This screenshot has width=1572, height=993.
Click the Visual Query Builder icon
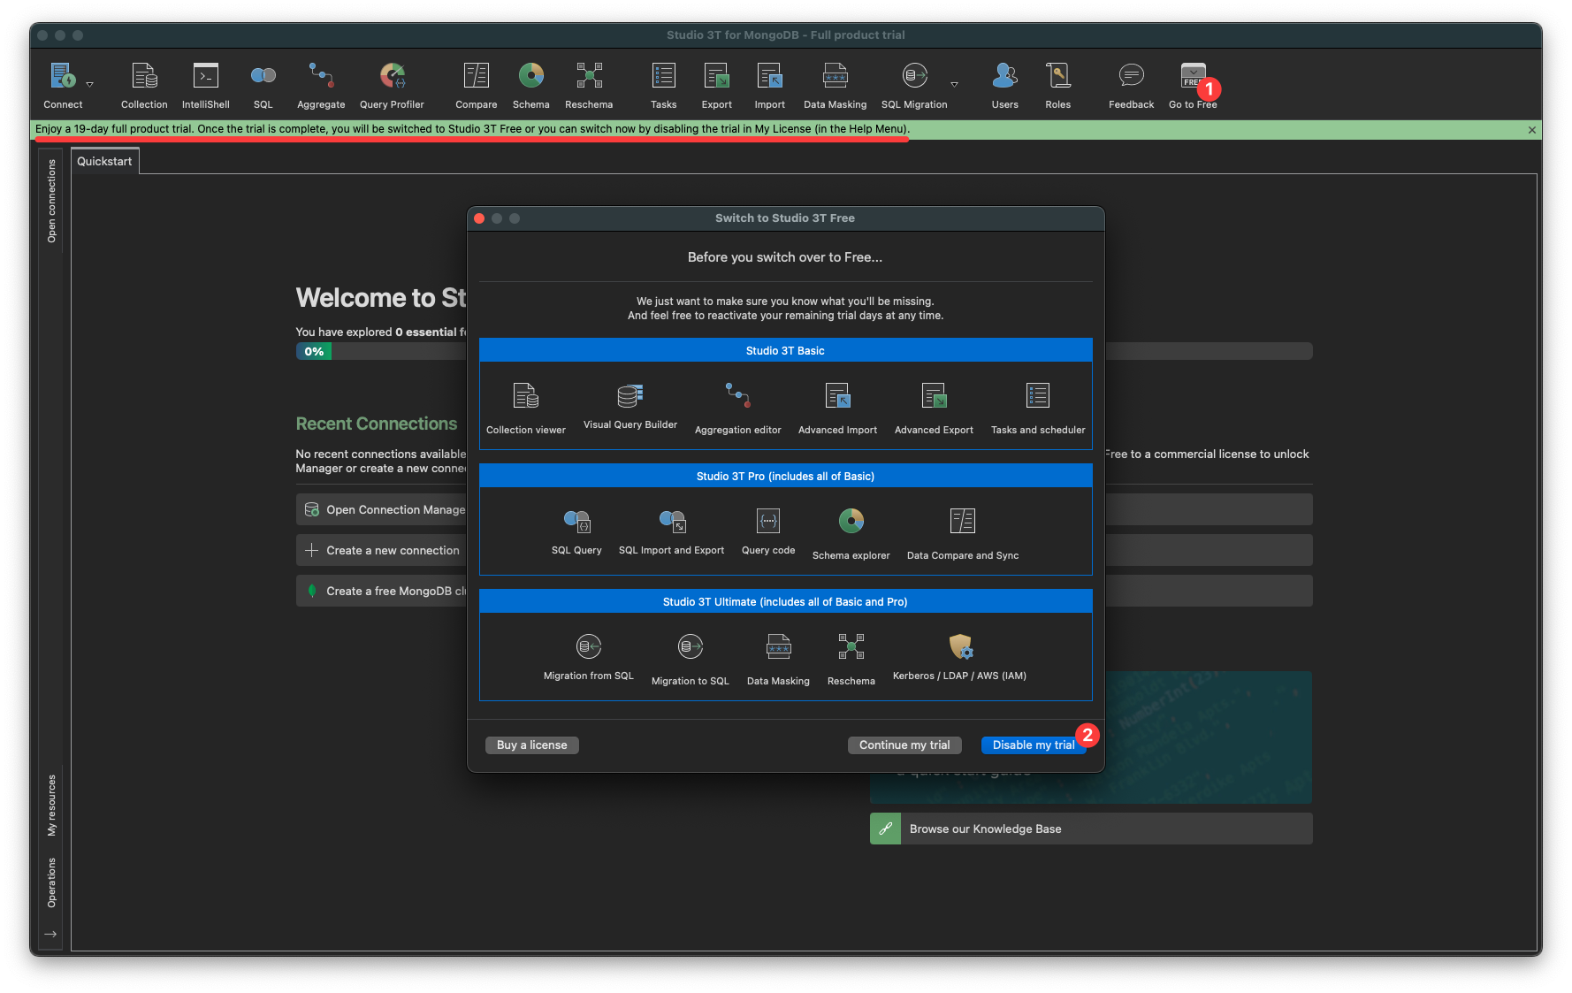(x=630, y=395)
